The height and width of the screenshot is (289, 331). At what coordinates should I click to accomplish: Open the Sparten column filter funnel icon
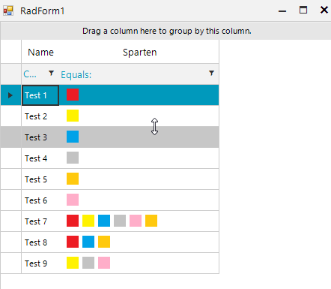(x=211, y=73)
